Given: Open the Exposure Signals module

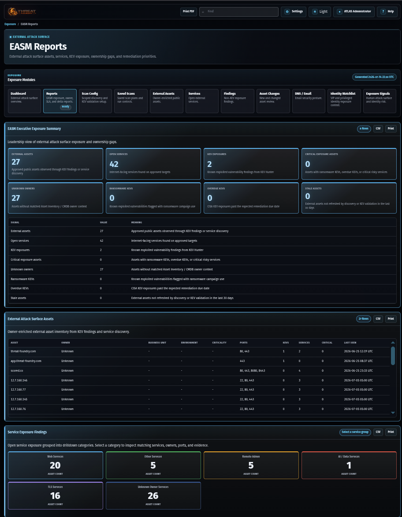Looking at the screenshot, I should [380, 101].
